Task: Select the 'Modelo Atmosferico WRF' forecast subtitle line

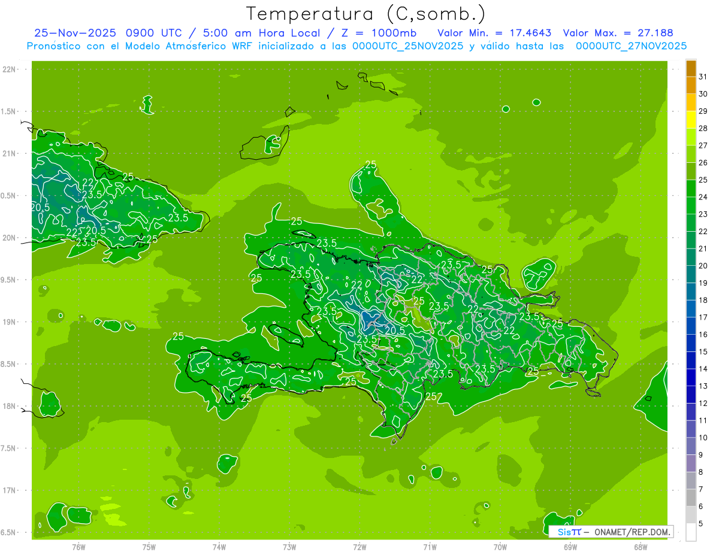Action: coord(357,46)
